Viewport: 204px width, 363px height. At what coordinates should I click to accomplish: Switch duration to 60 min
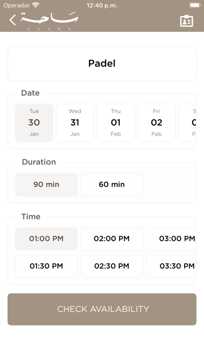click(x=112, y=185)
